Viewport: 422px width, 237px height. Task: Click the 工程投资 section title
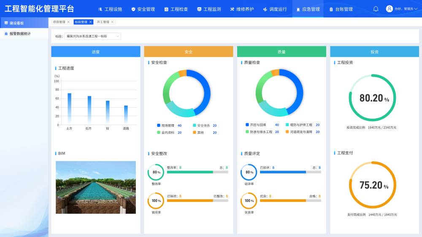345,62
